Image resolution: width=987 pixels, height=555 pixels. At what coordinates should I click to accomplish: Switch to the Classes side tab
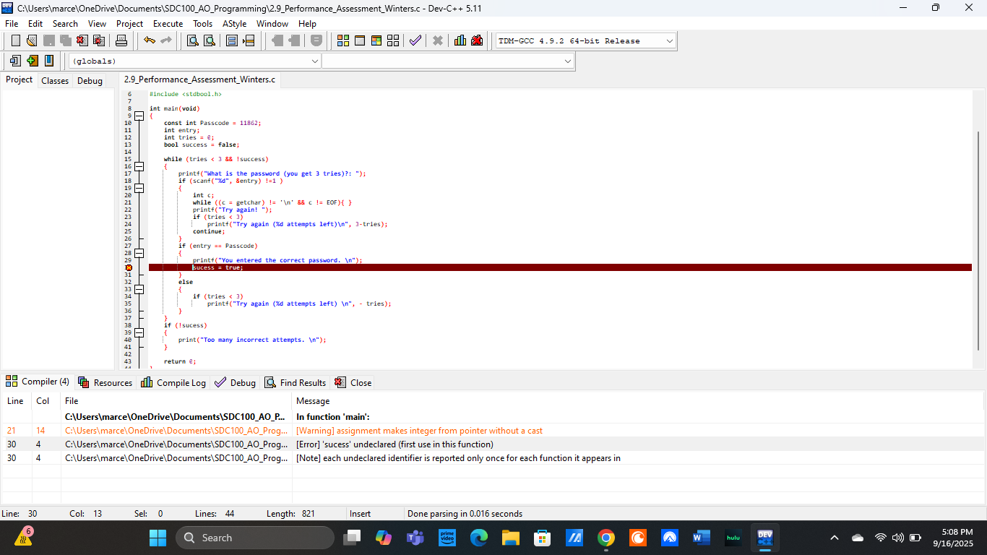coord(55,81)
